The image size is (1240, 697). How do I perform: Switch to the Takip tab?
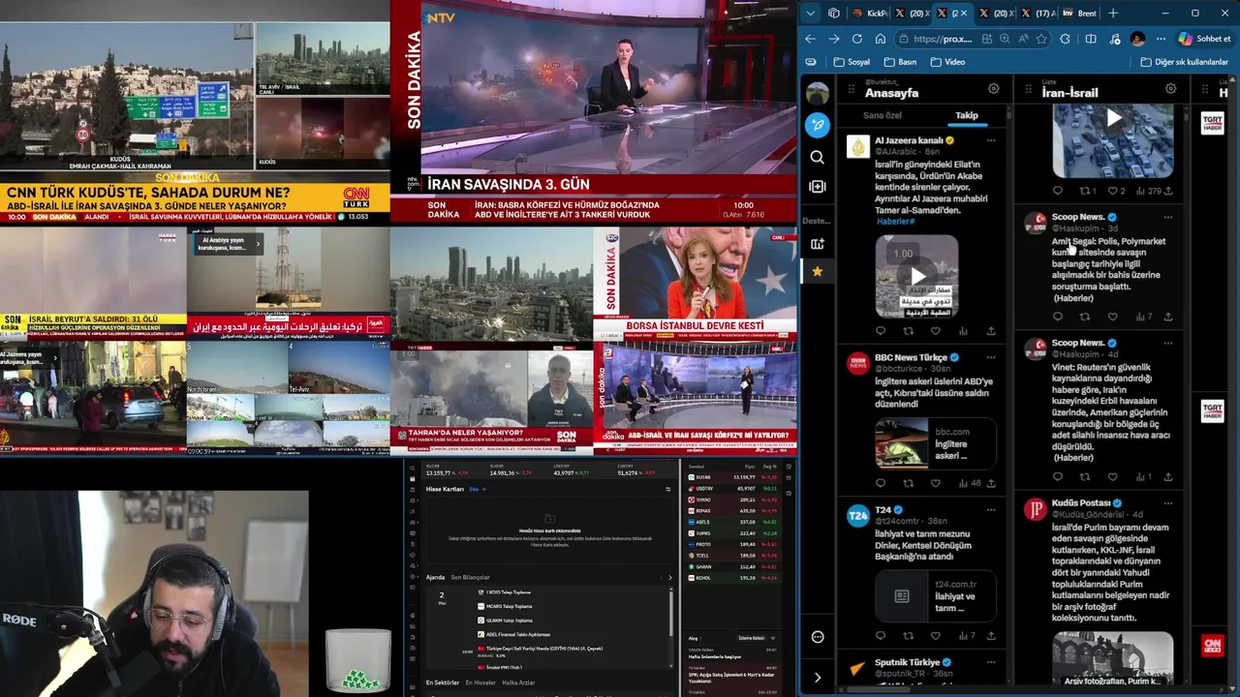[967, 115]
